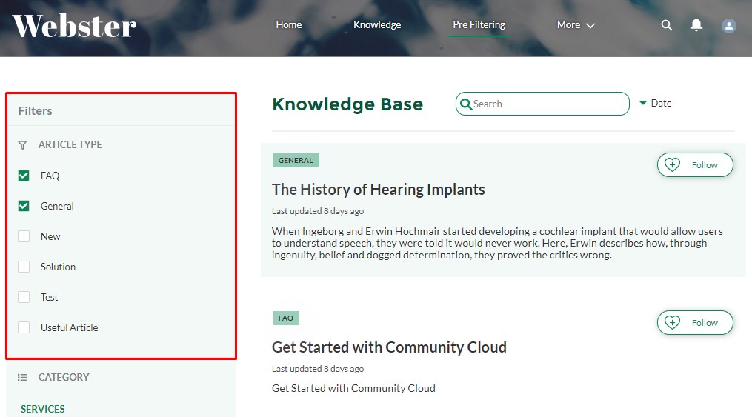This screenshot has height=417, width=752.
Task: Open The History of Hearing Implants article
Action: (x=378, y=190)
